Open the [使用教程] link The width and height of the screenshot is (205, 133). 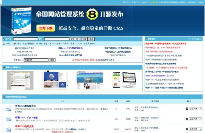(x=83, y=129)
